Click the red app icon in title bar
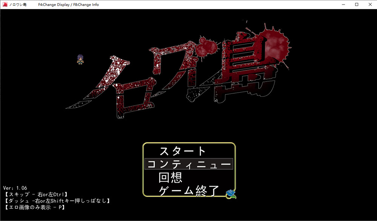The width and height of the screenshot is (377, 221). pyautogui.click(x=5, y=4)
